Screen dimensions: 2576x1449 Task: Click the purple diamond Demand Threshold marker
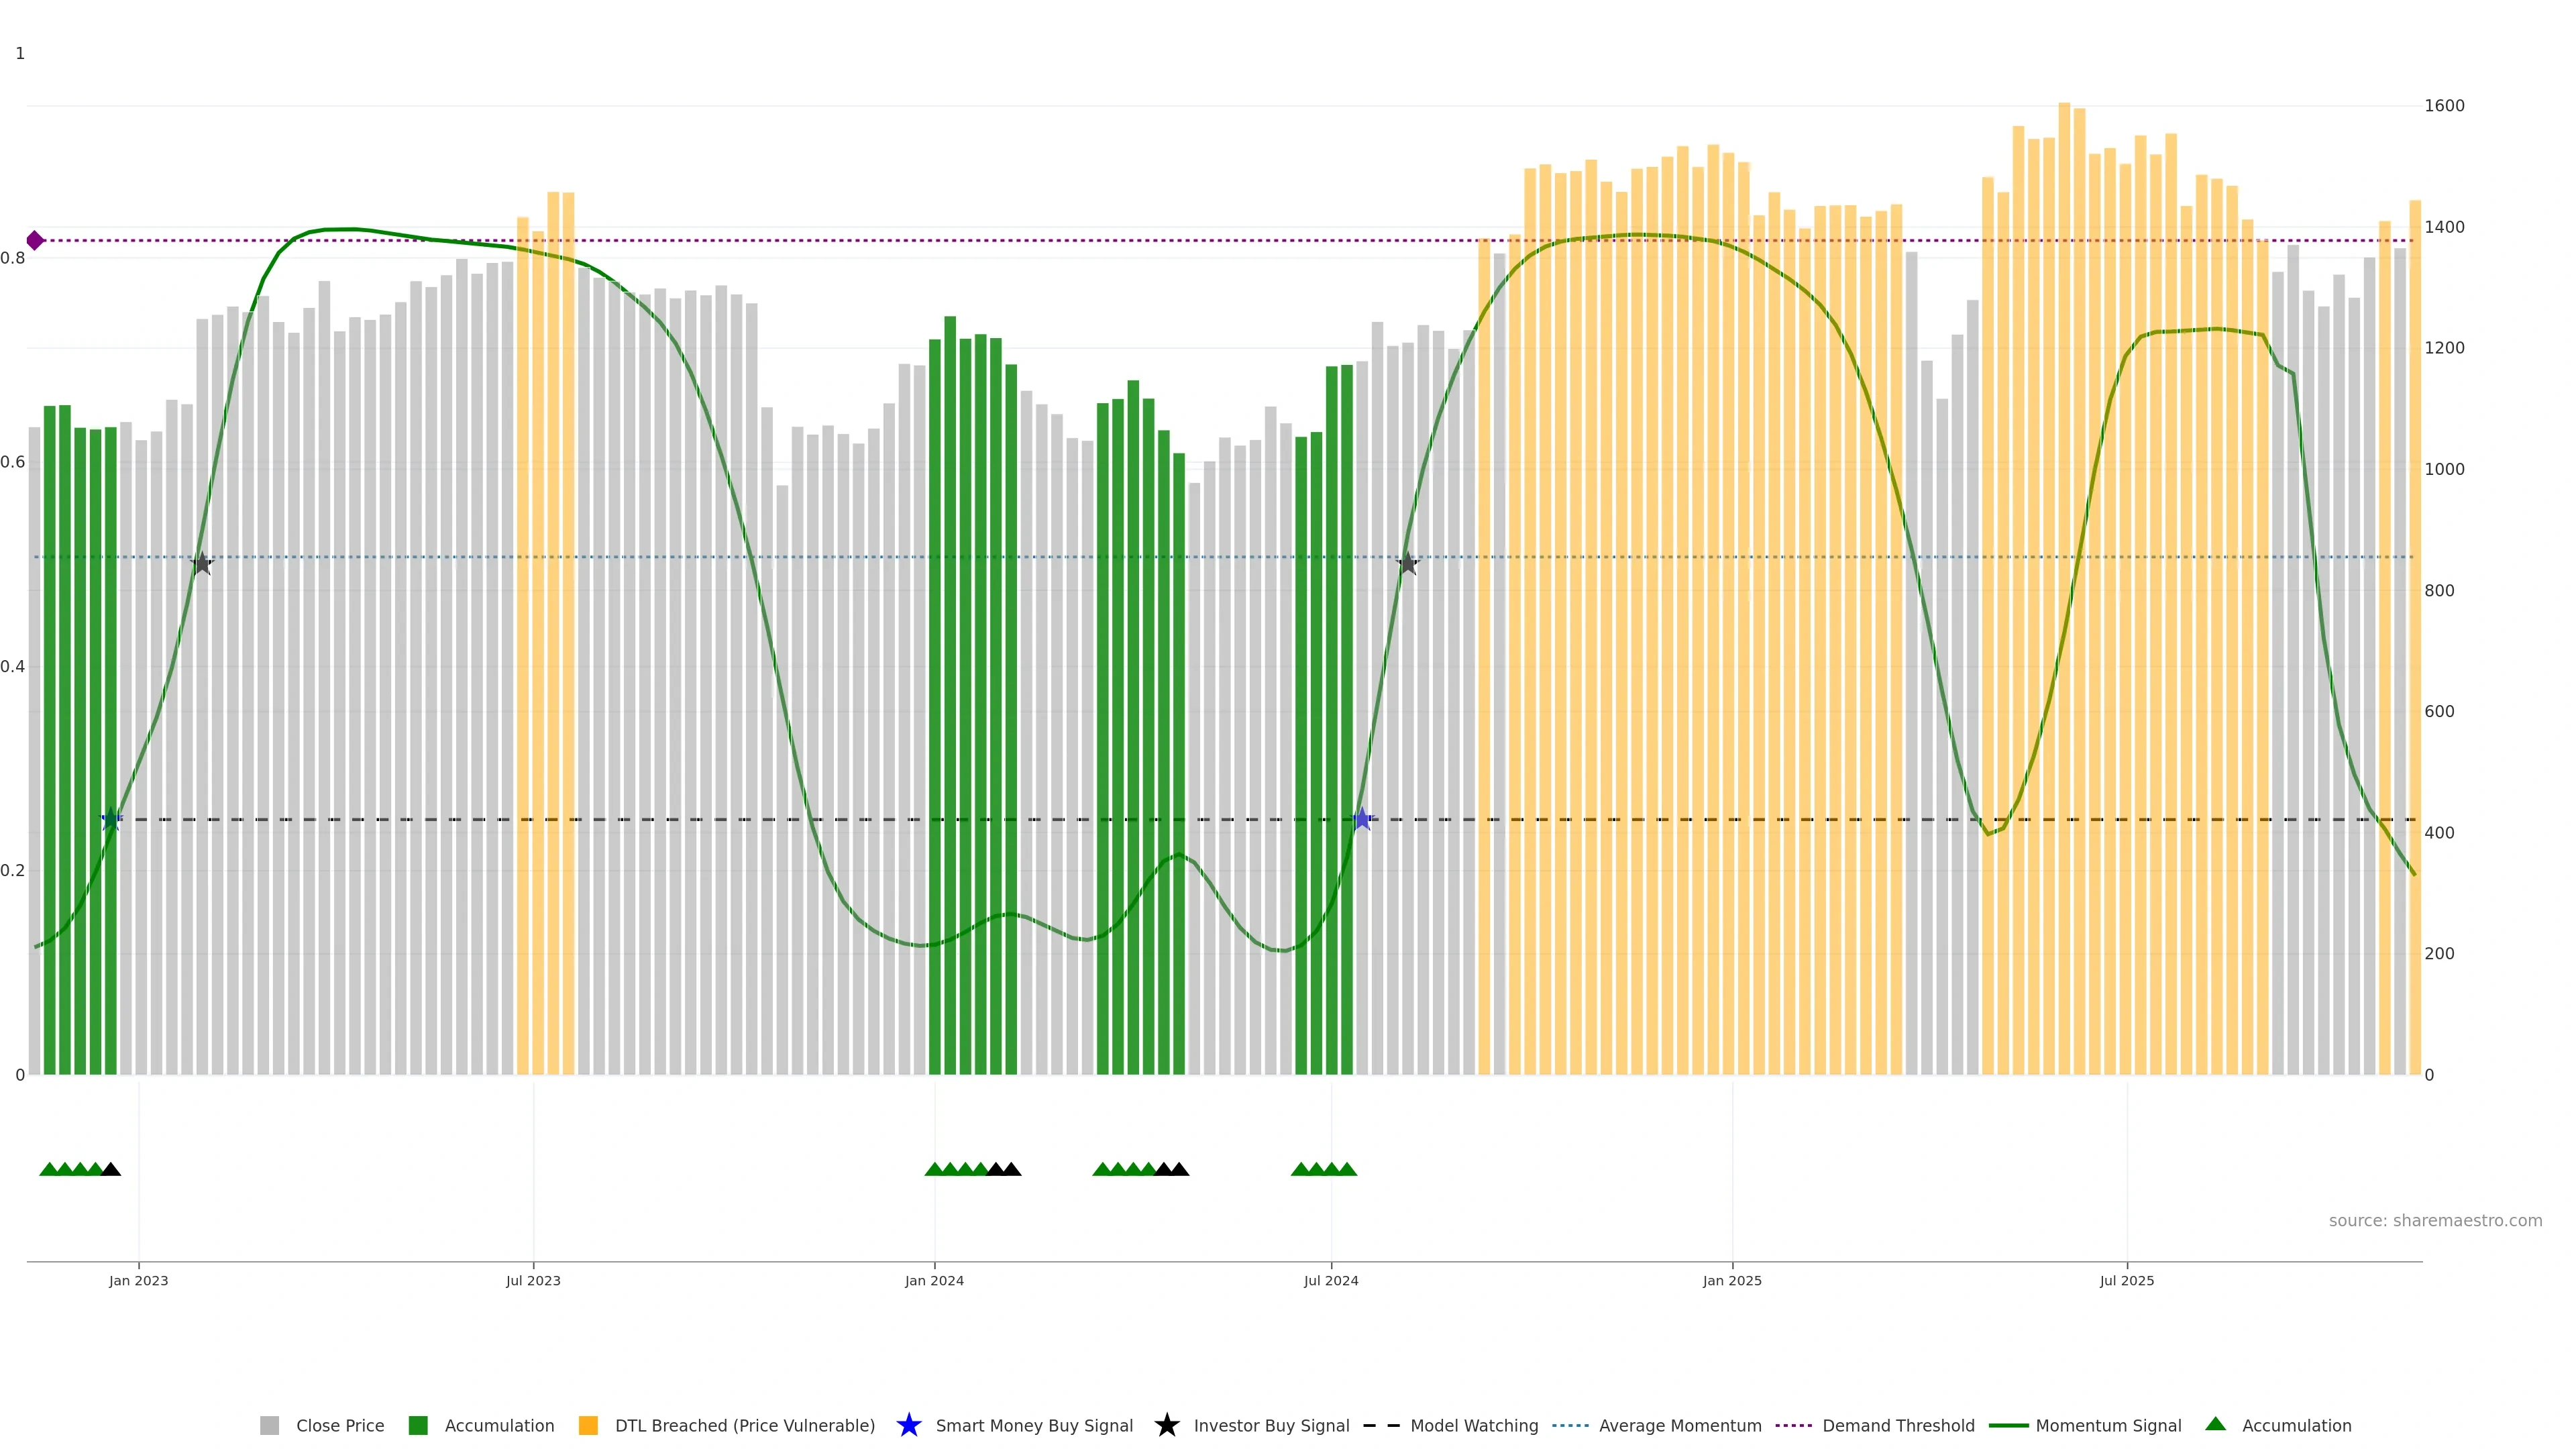(x=35, y=240)
